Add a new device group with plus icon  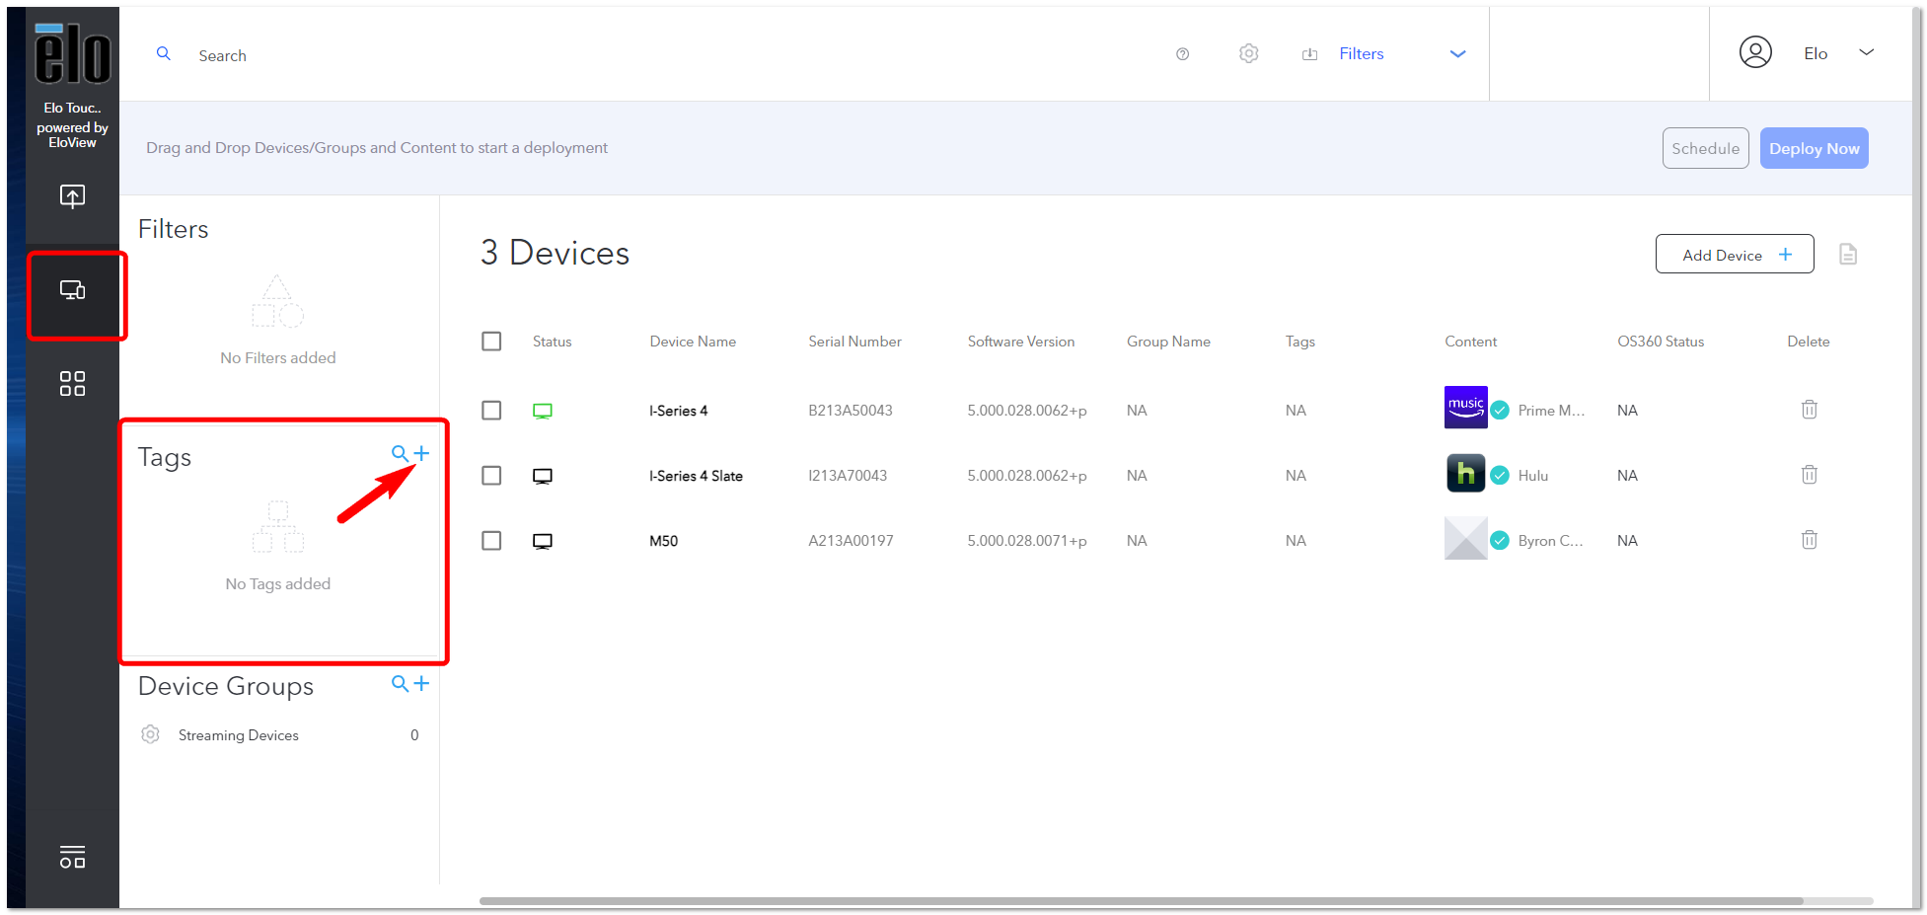click(x=421, y=683)
